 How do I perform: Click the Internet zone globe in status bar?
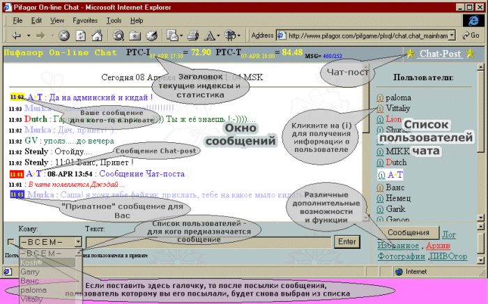pos(399,272)
